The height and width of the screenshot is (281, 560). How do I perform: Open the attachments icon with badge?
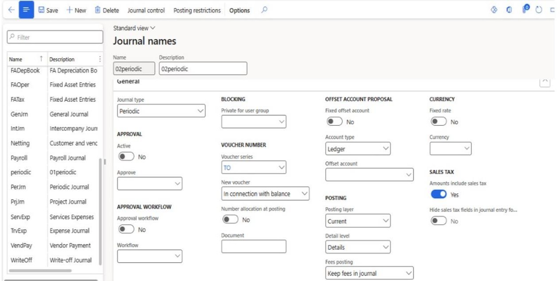click(525, 9)
